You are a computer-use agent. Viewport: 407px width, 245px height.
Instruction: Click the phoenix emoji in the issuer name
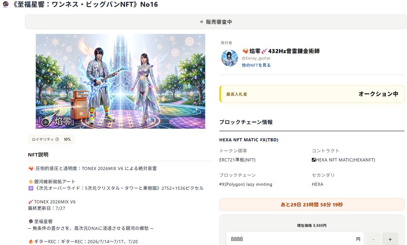(245, 51)
